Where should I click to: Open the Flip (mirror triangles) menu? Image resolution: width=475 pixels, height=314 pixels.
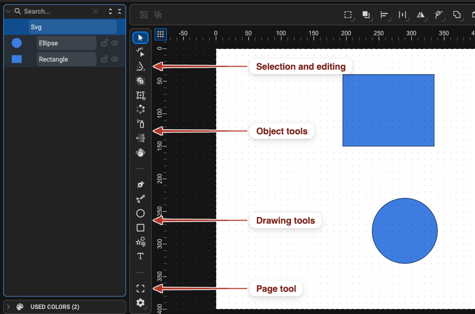pyautogui.click(x=421, y=15)
